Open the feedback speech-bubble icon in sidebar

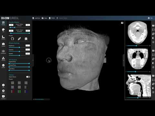pos(3,97)
